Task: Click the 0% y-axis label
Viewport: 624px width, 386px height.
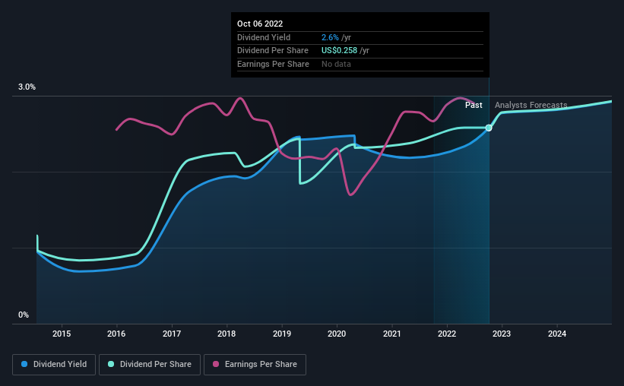Action: (x=24, y=315)
